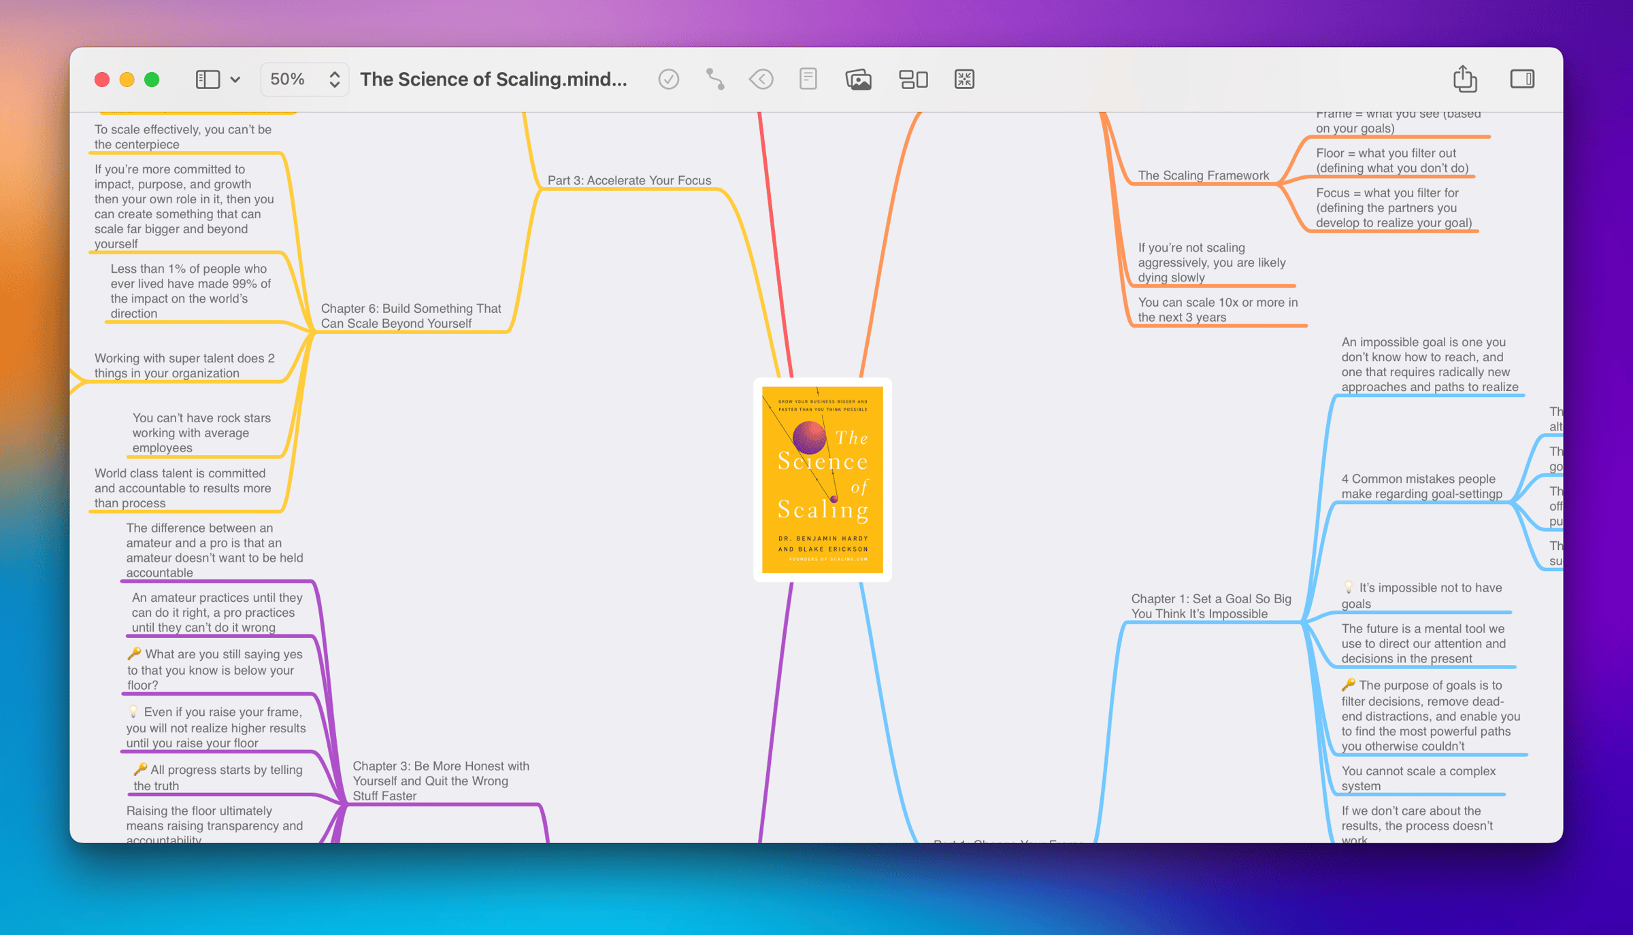Viewport: 1633px width, 935px height.
Task: Toggle the sidebar panel icon
Action: click(x=208, y=80)
